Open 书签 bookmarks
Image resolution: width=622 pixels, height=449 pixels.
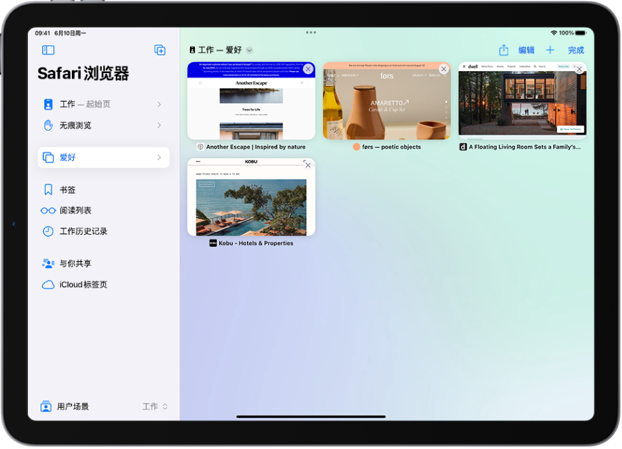(x=104, y=190)
